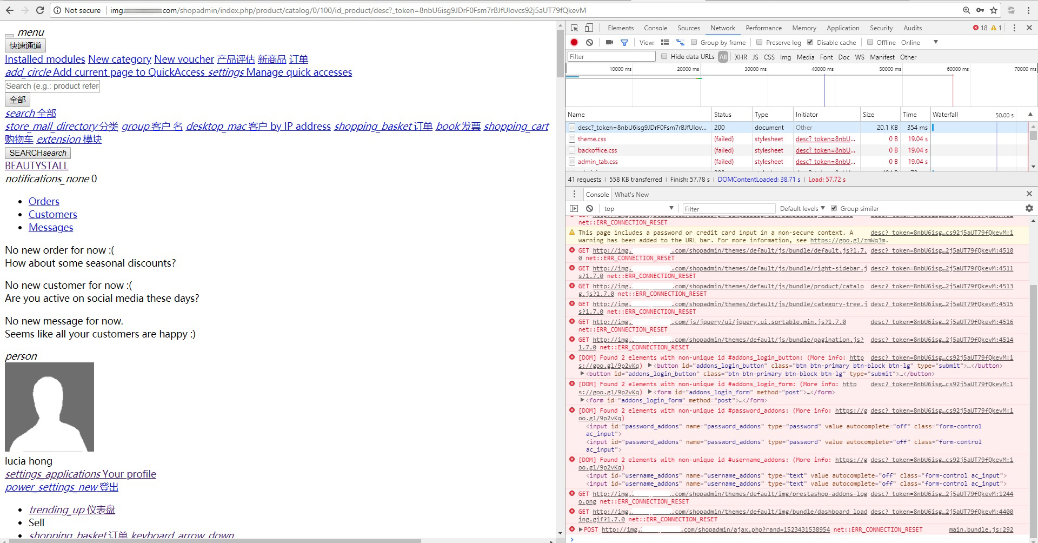The width and height of the screenshot is (1038, 543).
Task: Open the What's New drawer tab
Action: pos(631,194)
